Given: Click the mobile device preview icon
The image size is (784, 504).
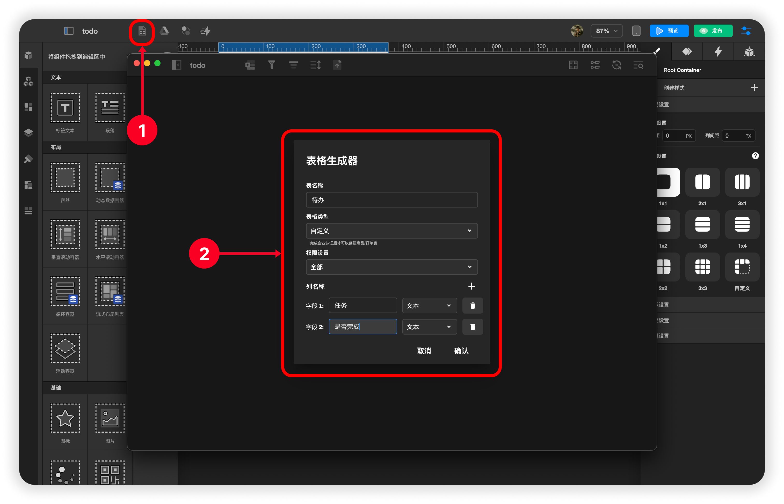Looking at the screenshot, I should [636, 31].
